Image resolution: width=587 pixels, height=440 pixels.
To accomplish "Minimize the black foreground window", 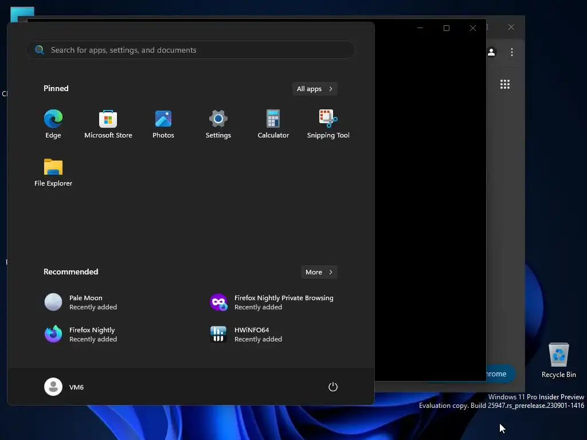I will [420, 28].
